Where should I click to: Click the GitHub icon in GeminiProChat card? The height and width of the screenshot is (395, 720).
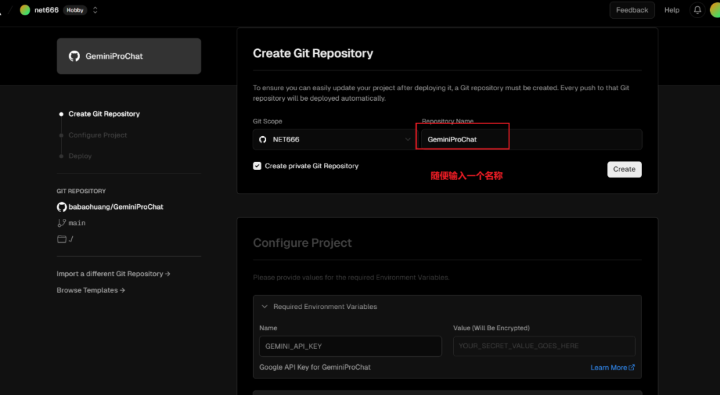click(x=75, y=56)
